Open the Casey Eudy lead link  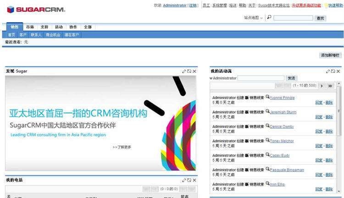click(280, 155)
